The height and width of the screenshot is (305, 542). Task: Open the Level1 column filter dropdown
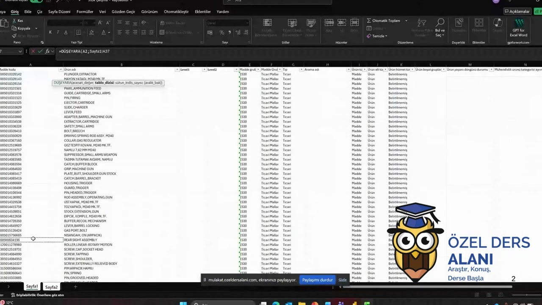[x=204, y=69]
